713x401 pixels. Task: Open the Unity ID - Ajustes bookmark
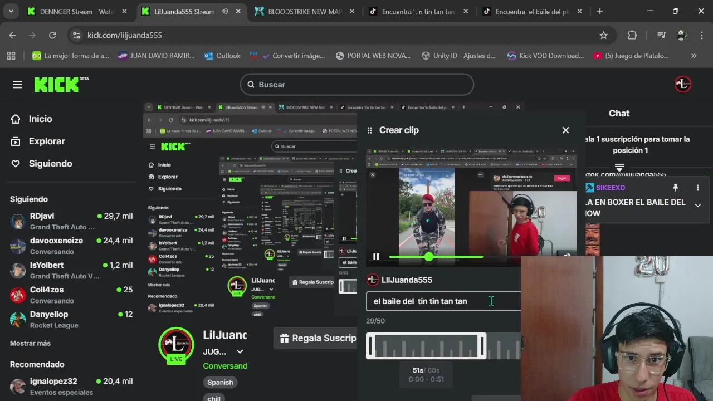click(x=459, y=56)
